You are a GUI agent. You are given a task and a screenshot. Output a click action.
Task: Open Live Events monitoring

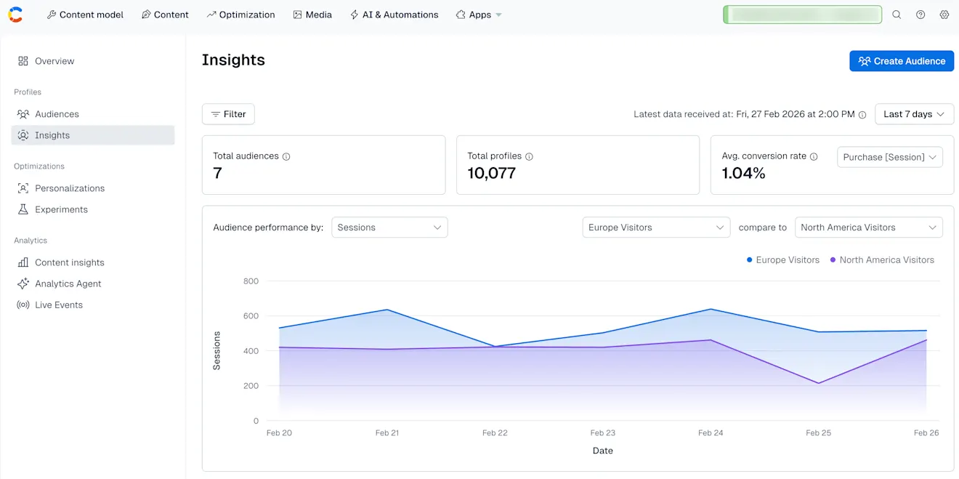pos(60,305)
